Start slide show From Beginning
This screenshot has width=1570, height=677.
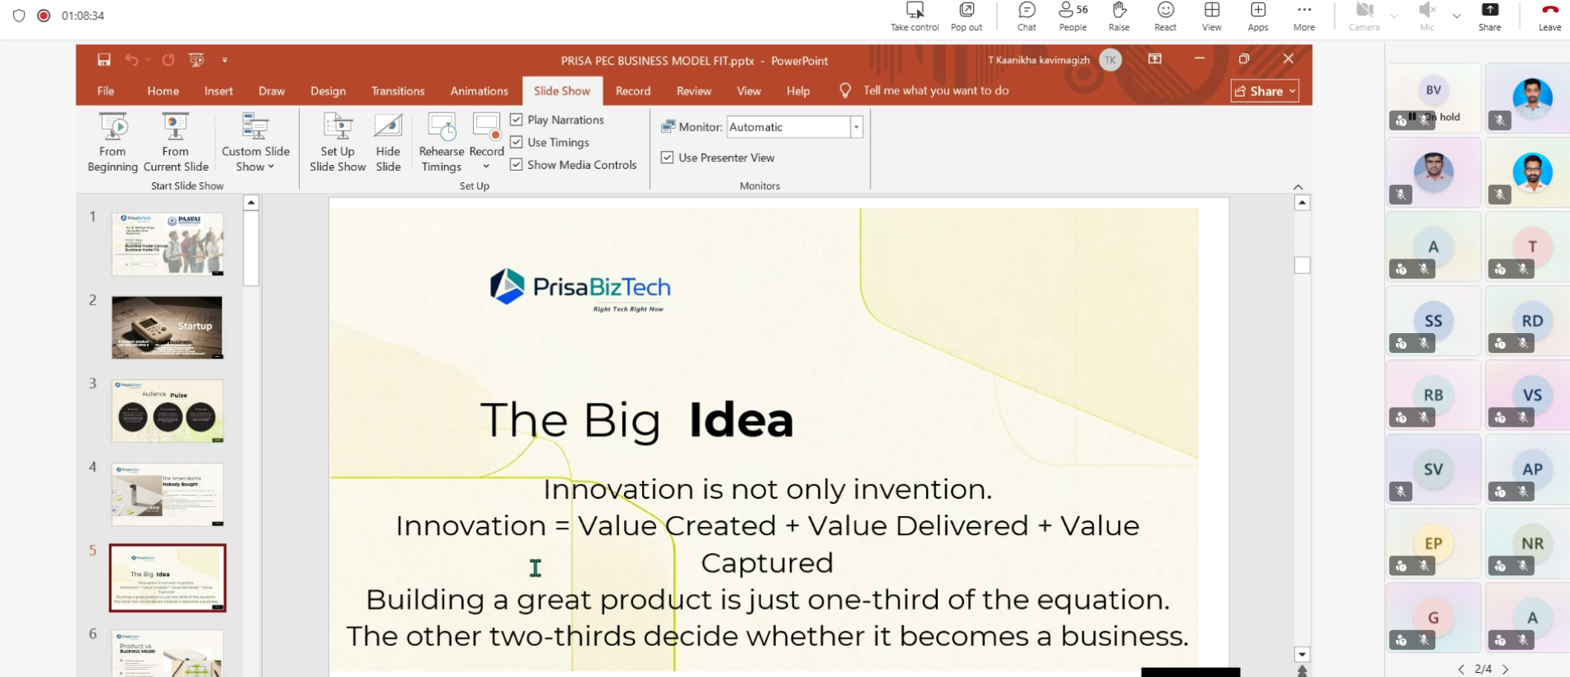click(x=112, y=143)
